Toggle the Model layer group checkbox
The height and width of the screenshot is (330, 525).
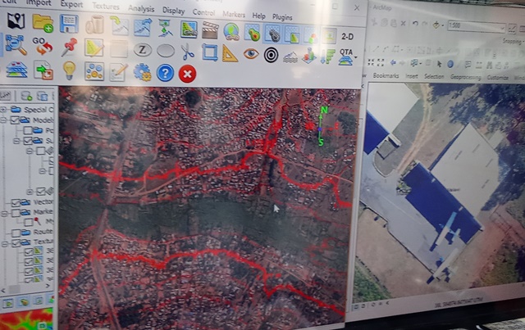coord(15,120)
